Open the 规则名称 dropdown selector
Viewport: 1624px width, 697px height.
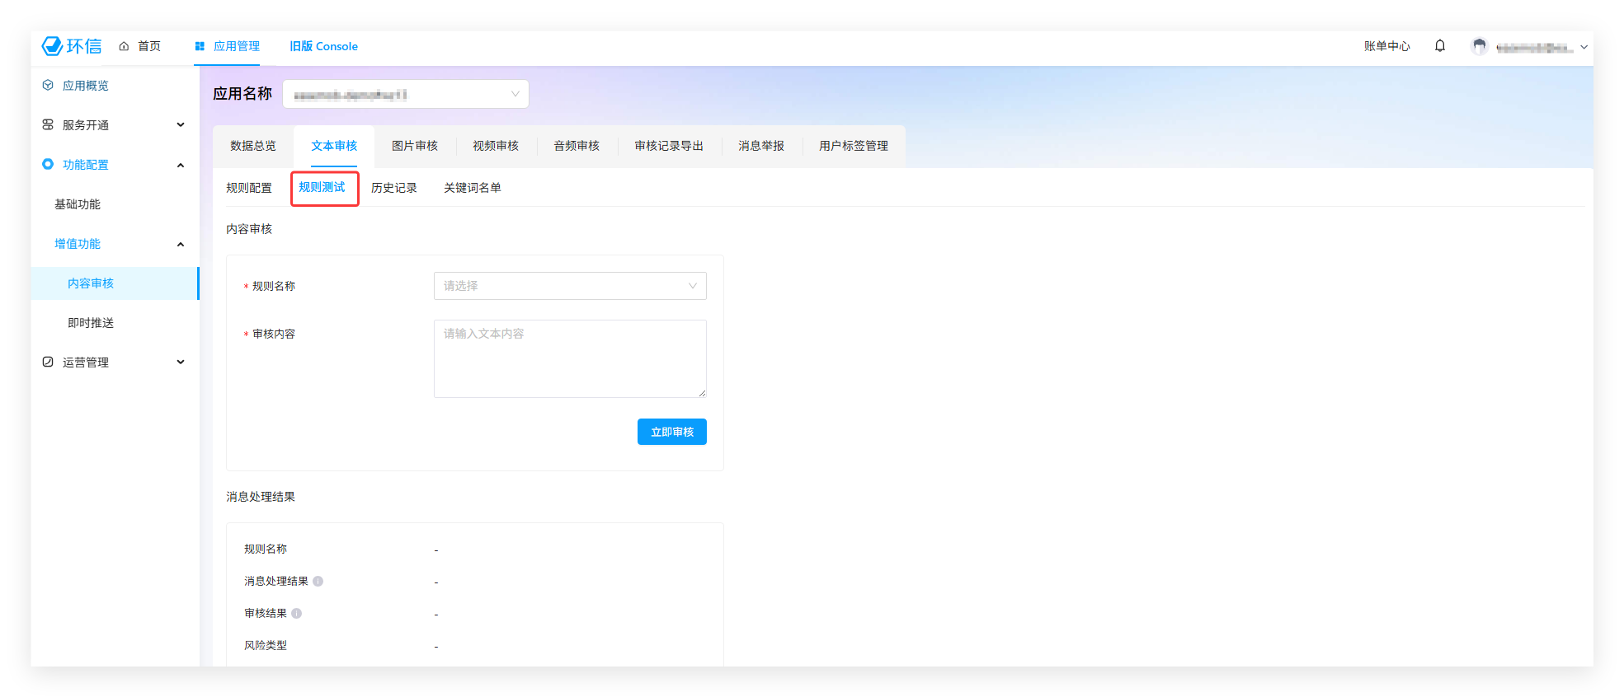(569, 286)
